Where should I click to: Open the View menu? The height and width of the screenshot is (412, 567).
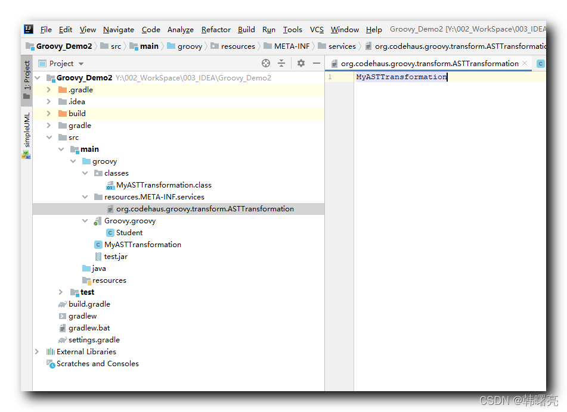click(x=88, y=30)
